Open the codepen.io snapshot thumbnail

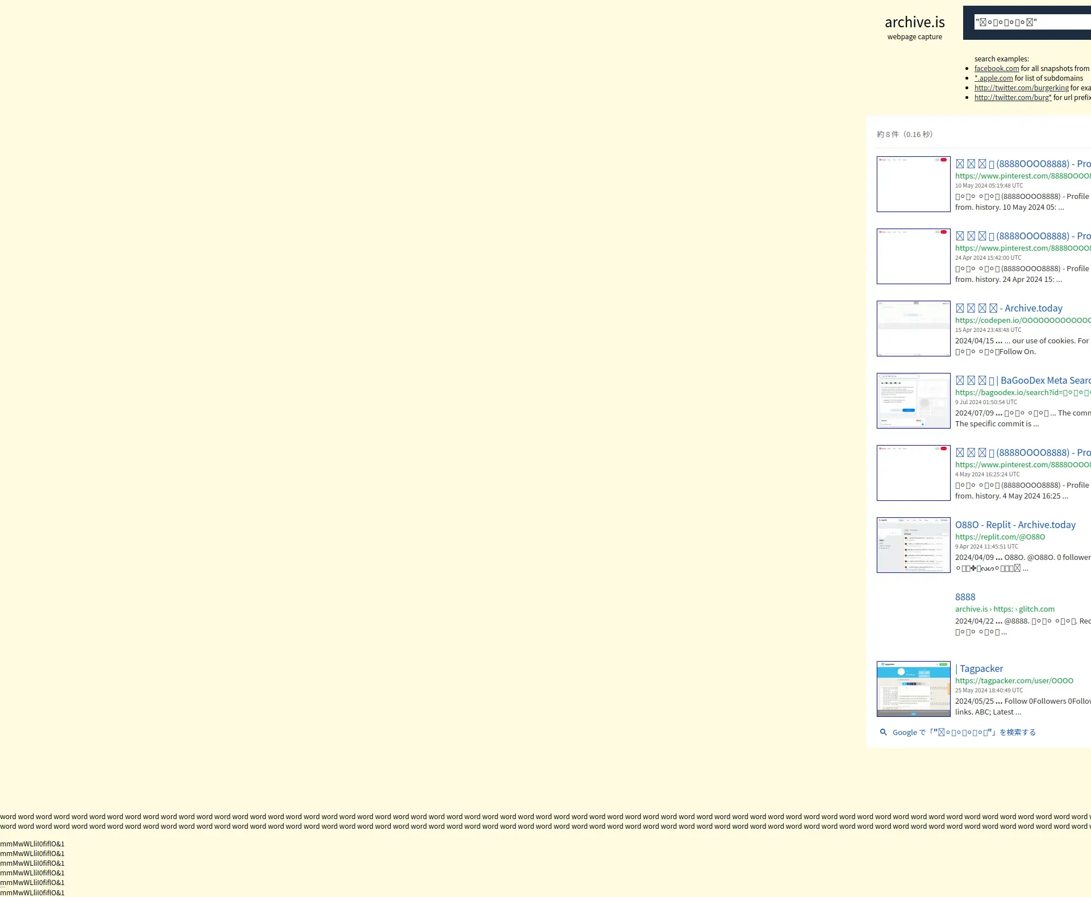[913, 329]
